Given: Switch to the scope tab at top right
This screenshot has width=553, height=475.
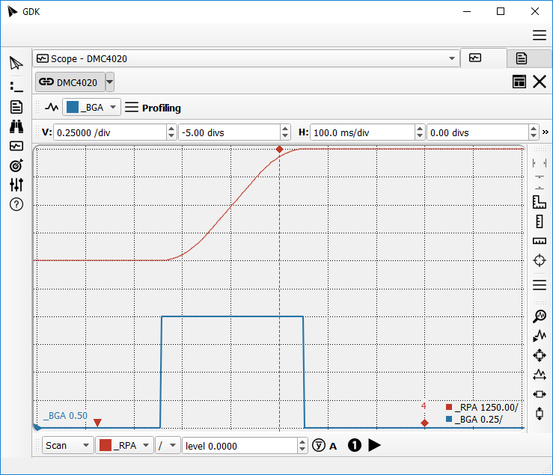Looking at the screenshot, I should [475, 58].
